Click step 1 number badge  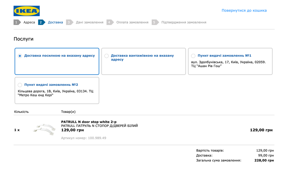click(x=16, y=22)
